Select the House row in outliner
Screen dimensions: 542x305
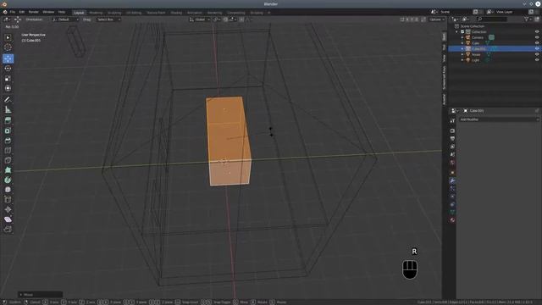click(x=495, y=54)
